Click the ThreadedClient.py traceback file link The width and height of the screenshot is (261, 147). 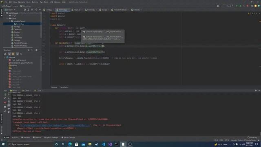click(55, 125)
